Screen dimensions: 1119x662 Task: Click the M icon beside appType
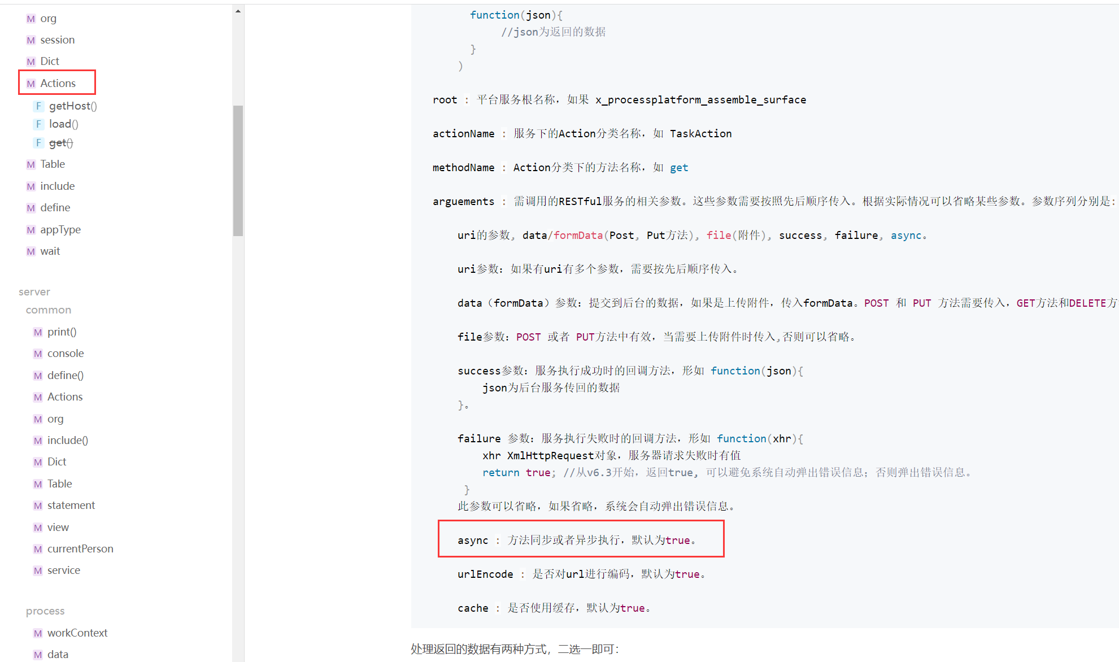[31, 230]
